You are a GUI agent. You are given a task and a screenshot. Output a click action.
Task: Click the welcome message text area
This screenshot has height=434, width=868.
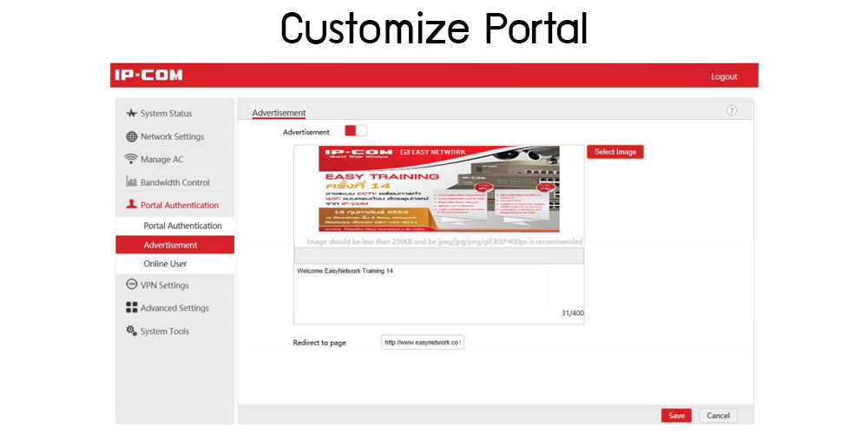tap(421, 286)
